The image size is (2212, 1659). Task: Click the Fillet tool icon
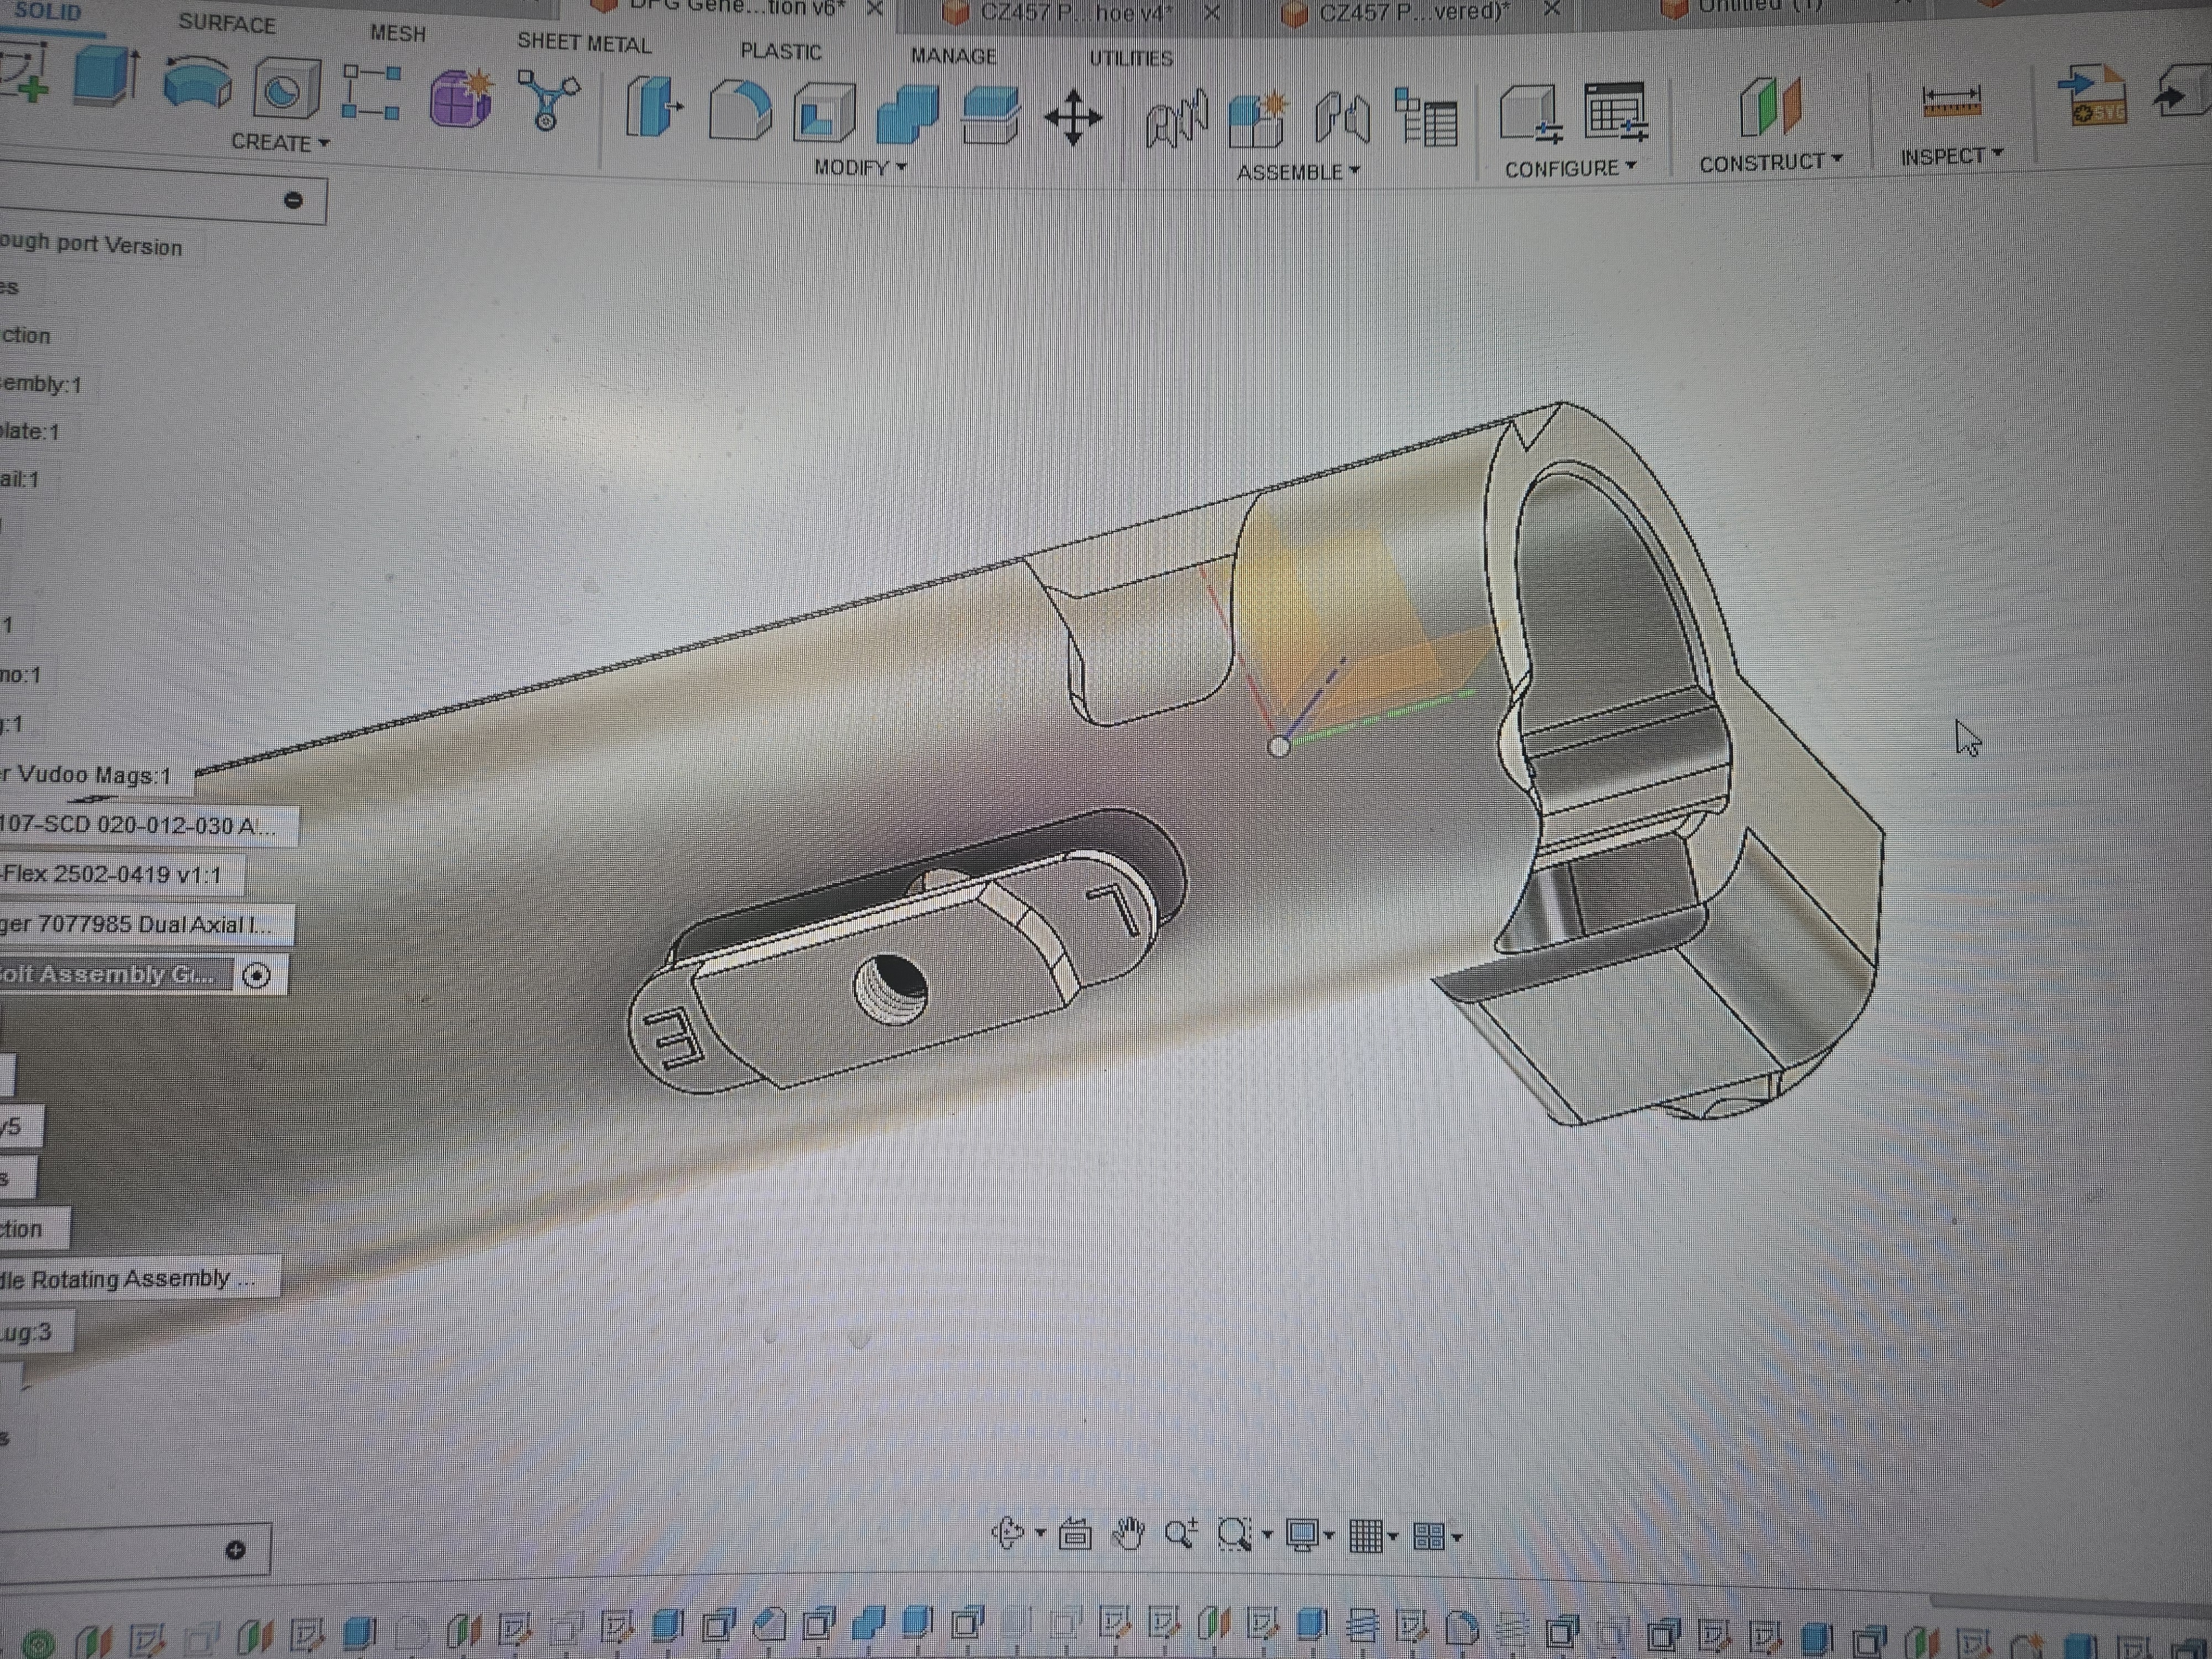coord(740,110)
